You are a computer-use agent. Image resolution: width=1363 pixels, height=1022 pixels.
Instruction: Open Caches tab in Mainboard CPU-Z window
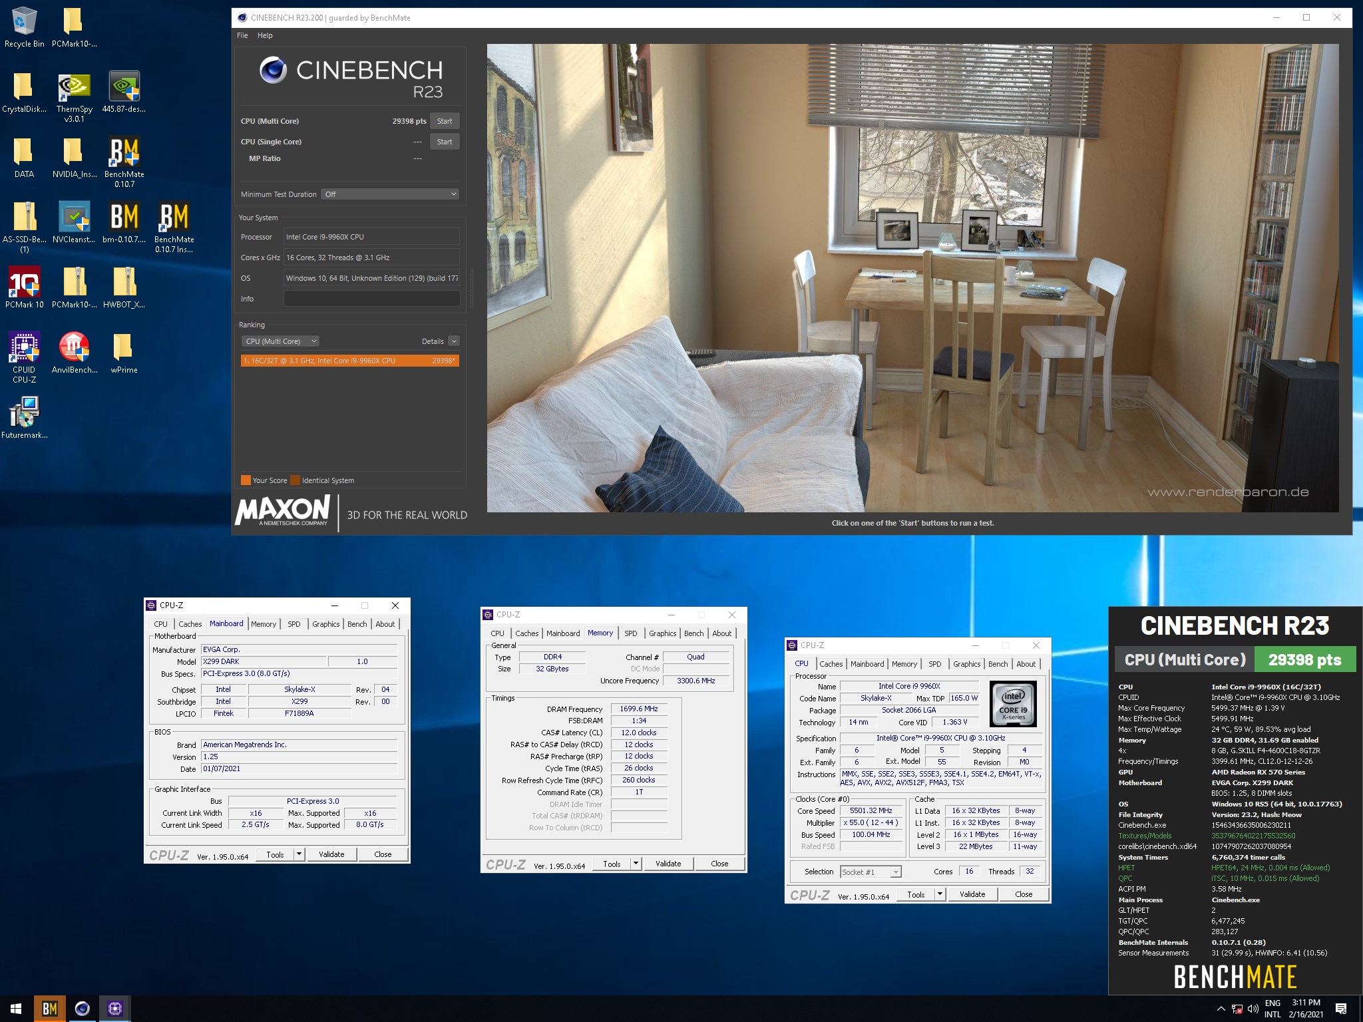pyautogui.click(x=190, y=624)
